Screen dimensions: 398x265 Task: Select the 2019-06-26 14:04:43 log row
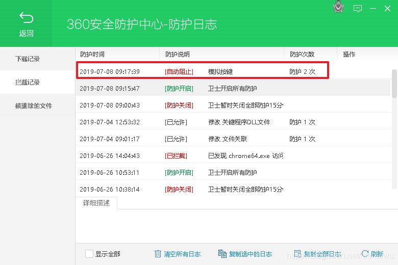click(x=233, y=155)
